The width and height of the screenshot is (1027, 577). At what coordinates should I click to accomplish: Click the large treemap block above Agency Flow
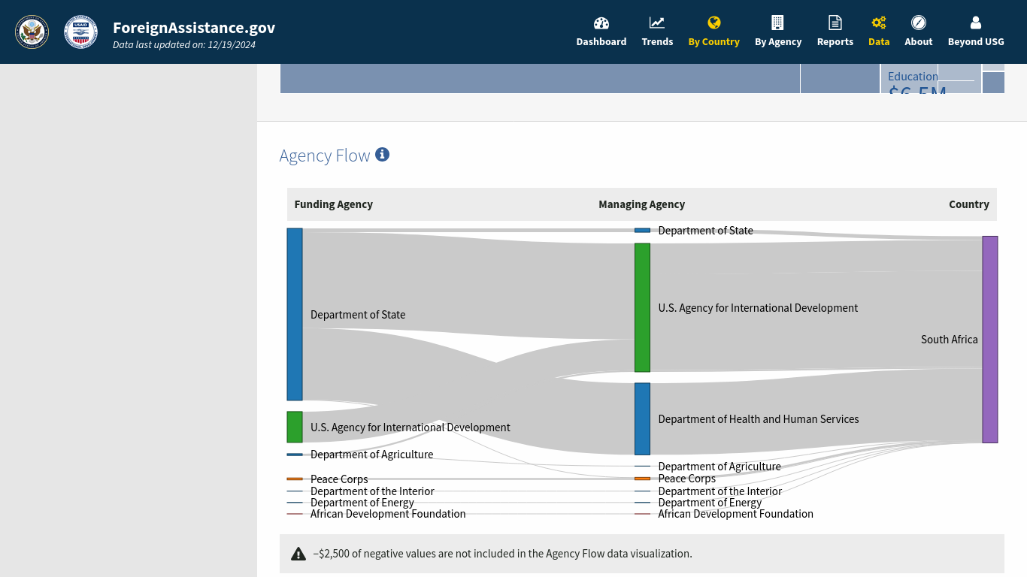pyautogui.click(x=540, y=79)
